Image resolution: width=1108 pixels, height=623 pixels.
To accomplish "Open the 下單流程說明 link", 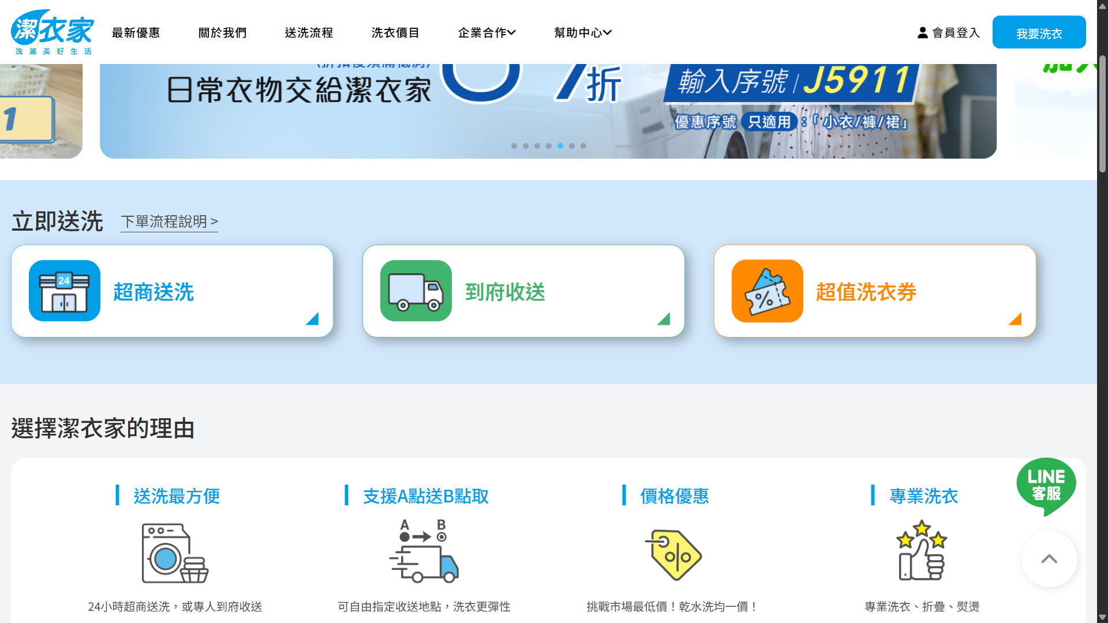I will coord(169,222).
